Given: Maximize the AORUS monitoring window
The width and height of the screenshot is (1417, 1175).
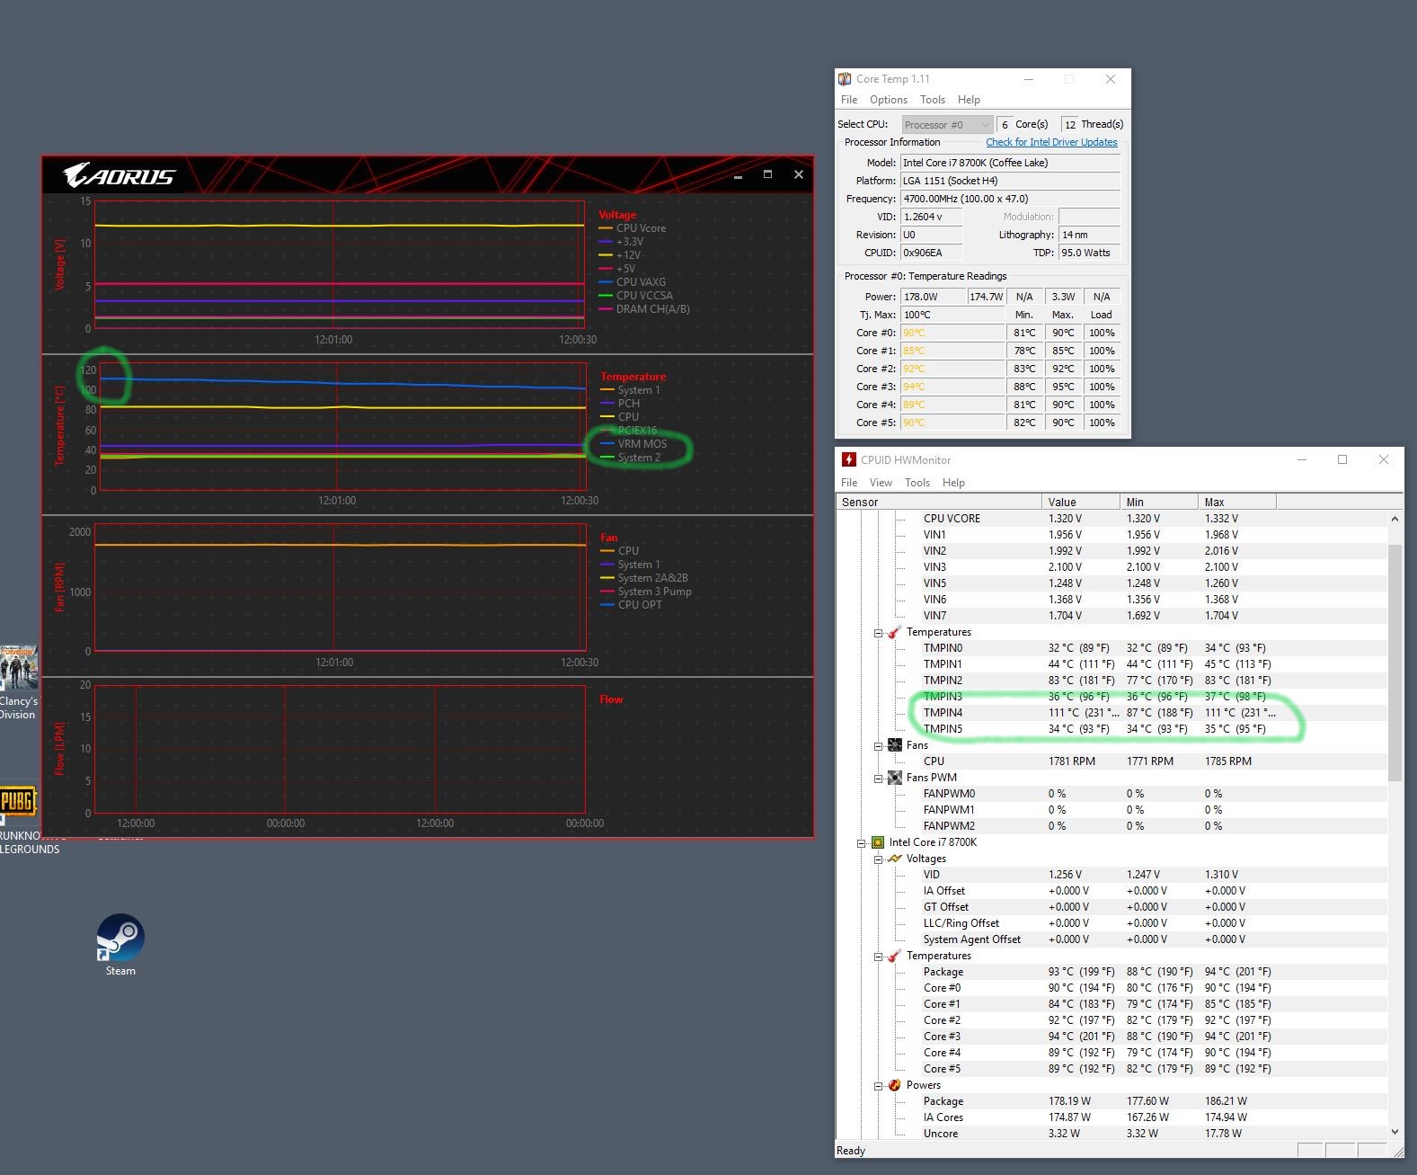Looking at the screenshot, I should pos(767,174).
